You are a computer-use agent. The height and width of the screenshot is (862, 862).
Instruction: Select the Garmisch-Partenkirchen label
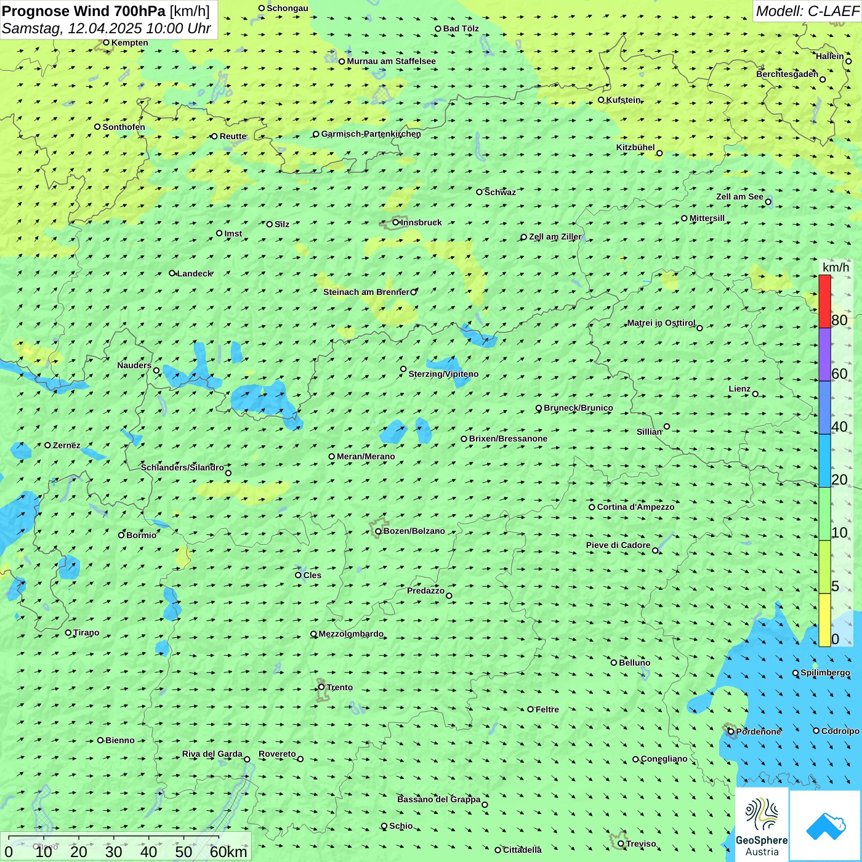point(371,134)
